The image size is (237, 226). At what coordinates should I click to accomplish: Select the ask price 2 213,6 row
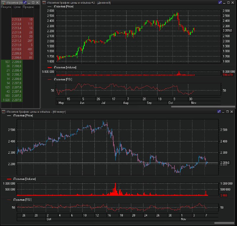click(17, 24)
